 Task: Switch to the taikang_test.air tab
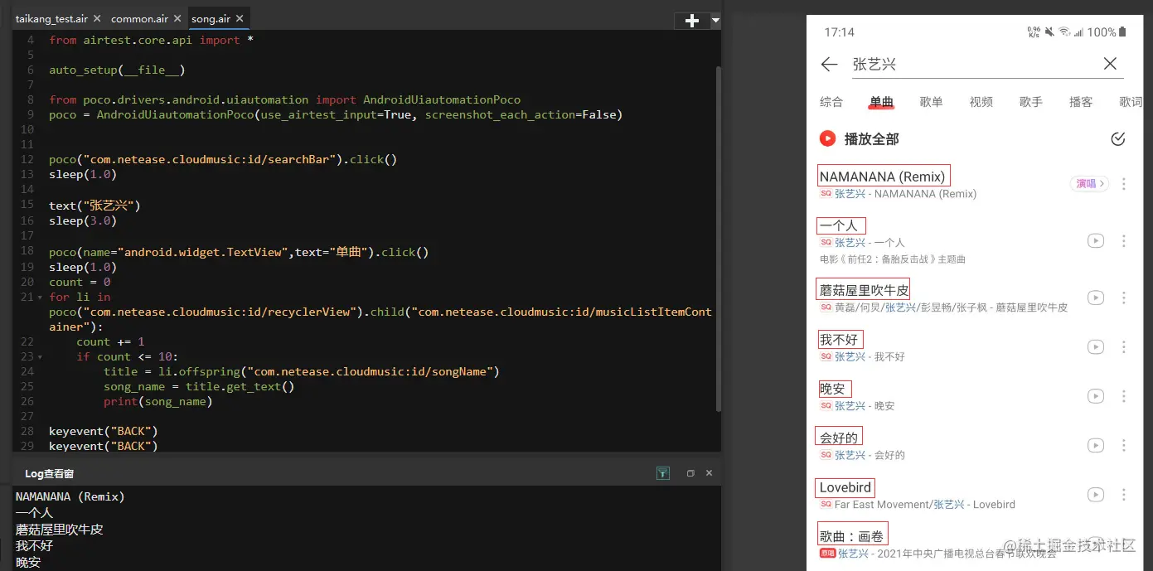coord(51,18)
